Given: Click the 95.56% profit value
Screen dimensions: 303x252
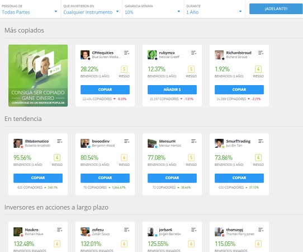Looking at the screenshot, I should pyautogui.click(x=22, y=157).
